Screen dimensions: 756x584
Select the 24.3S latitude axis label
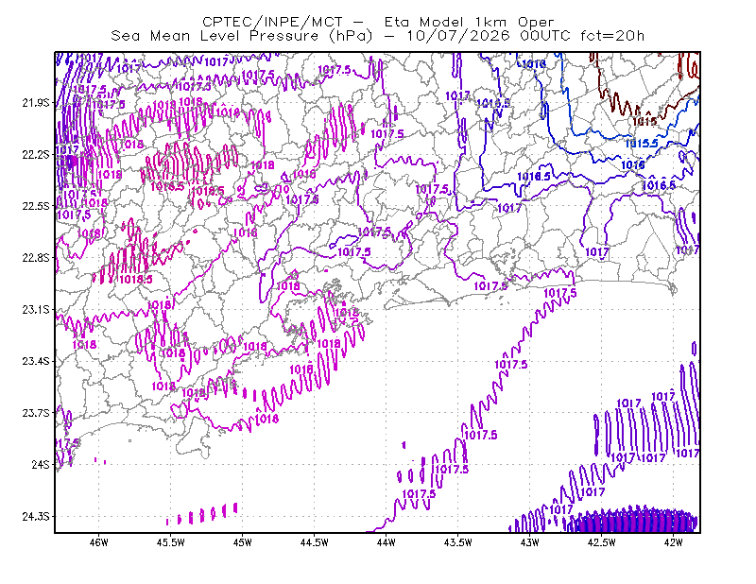pyautogui.click(x=36, y=517)
